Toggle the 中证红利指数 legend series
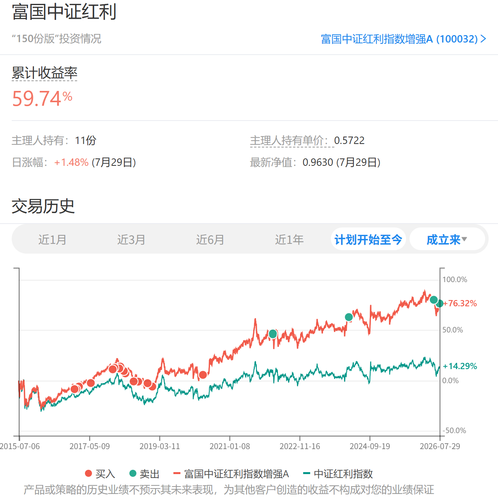The height and width of the screenshot is (501, 498). pos(338,474)
